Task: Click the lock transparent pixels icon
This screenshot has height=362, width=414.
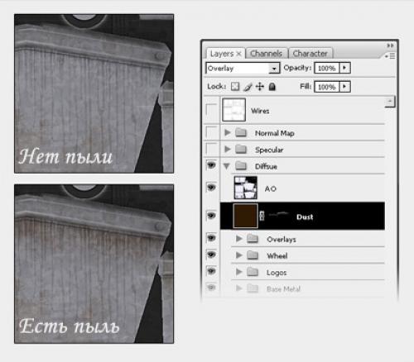Action: coord(235,87)
